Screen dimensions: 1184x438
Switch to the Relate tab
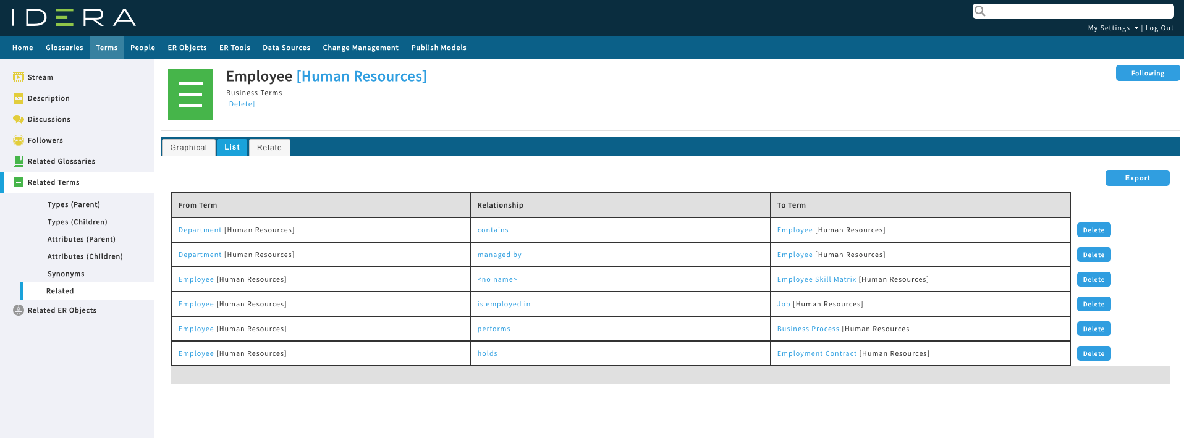269,148
